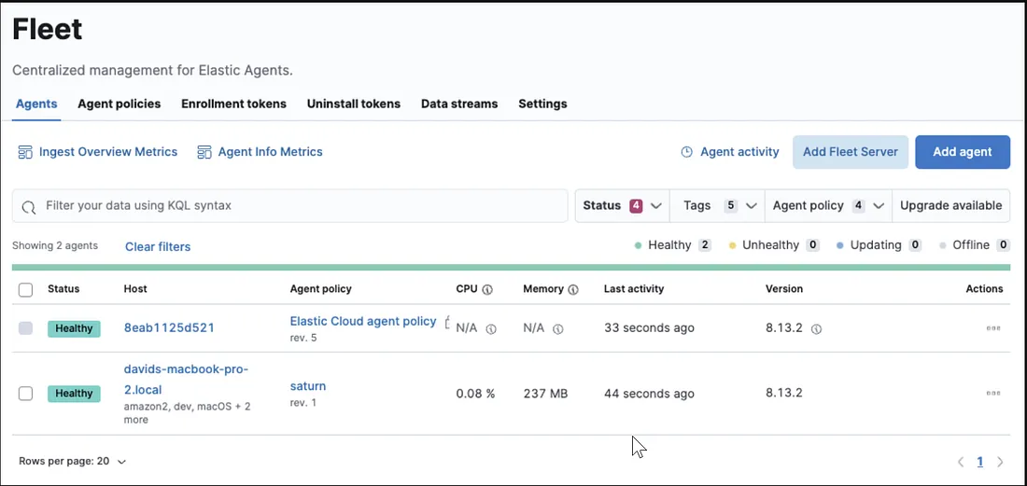
Task: Click the Version column header
Action: (x=784, y=288)
